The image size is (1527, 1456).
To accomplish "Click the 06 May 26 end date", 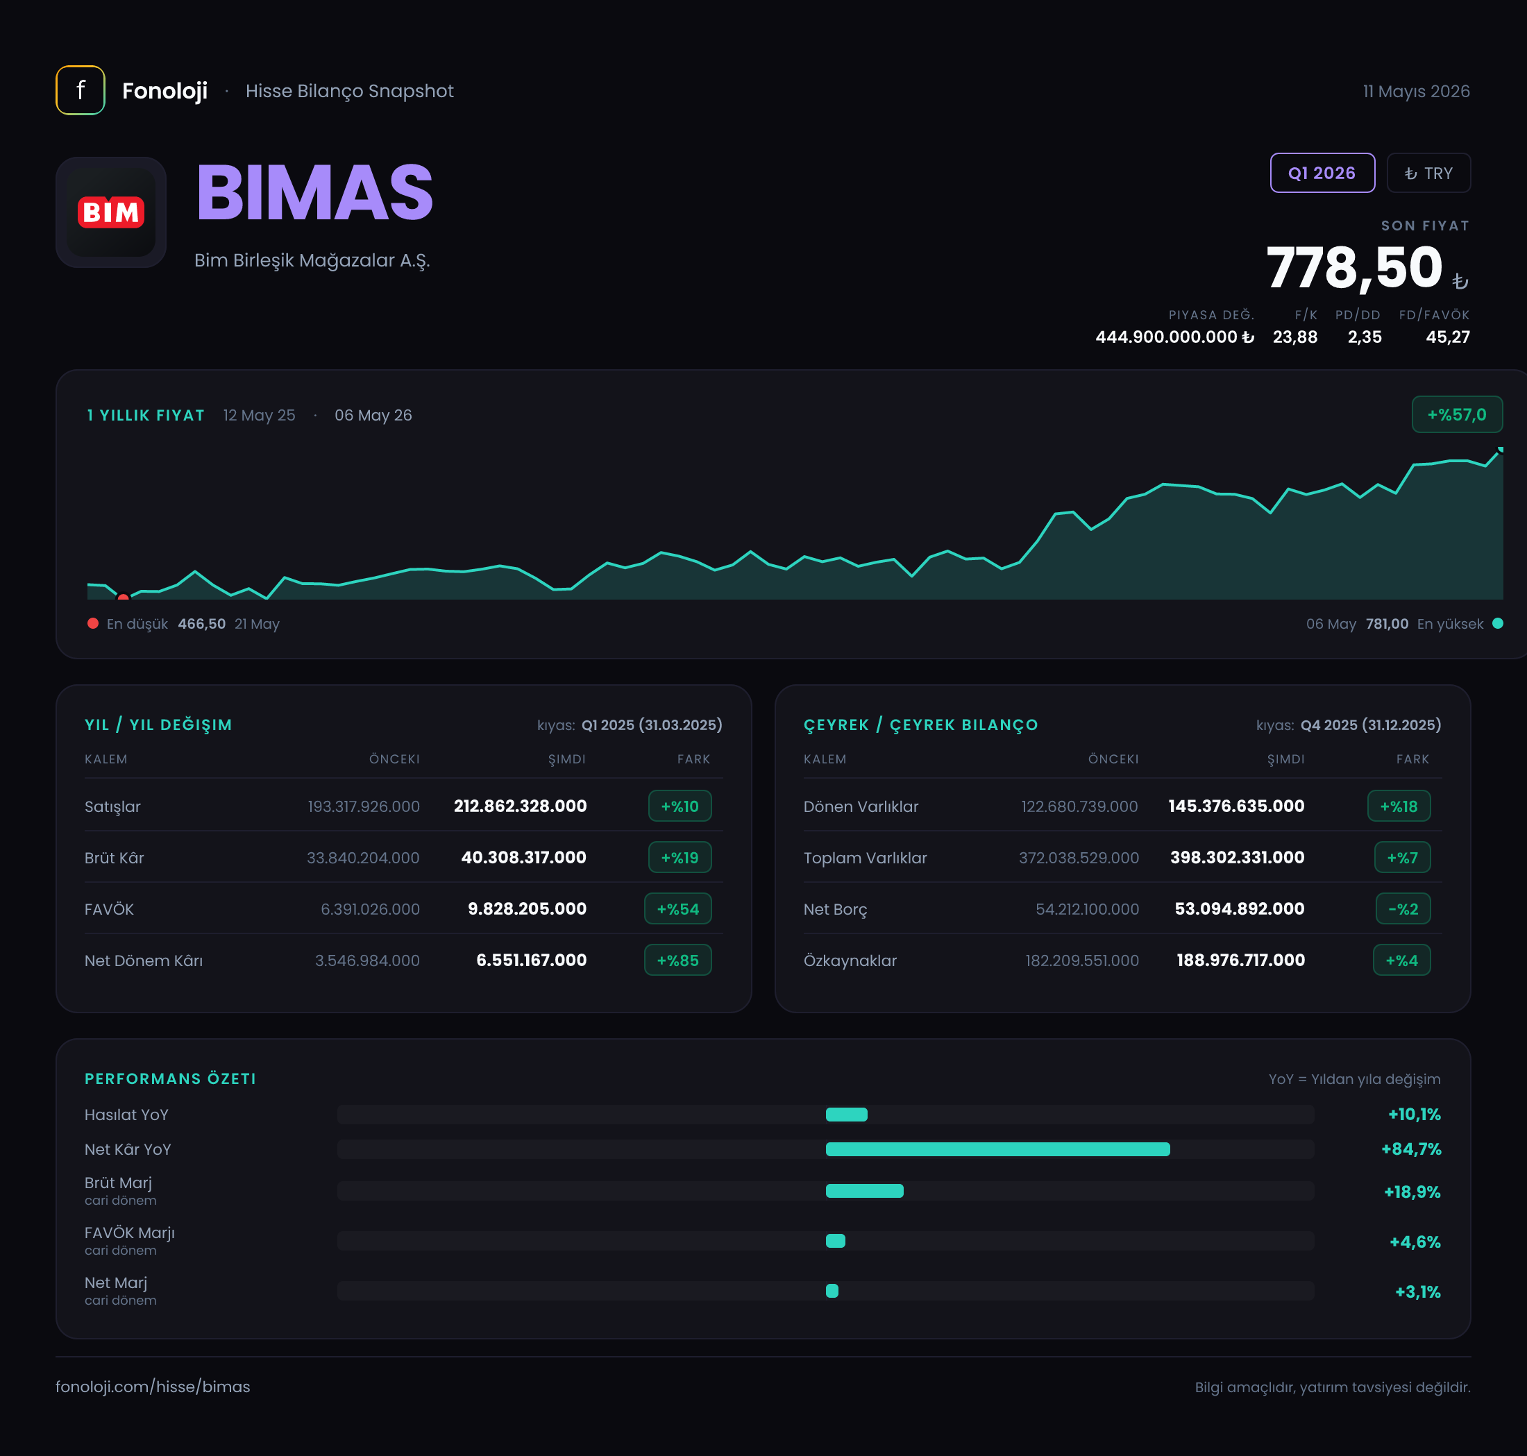I will pyautogui.click(x=373, y=415).
